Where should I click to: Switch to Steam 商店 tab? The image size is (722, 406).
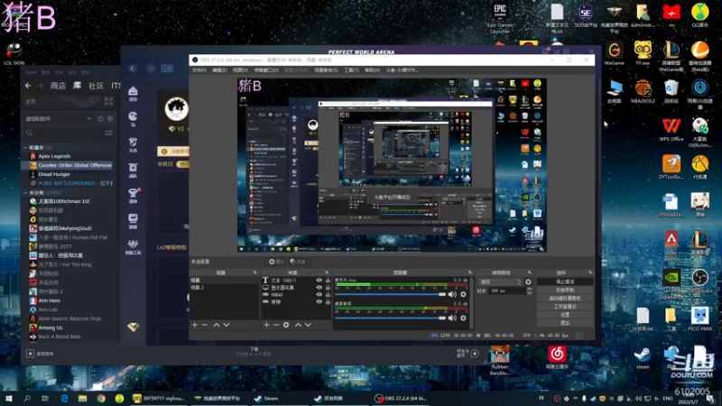point(58,86)
